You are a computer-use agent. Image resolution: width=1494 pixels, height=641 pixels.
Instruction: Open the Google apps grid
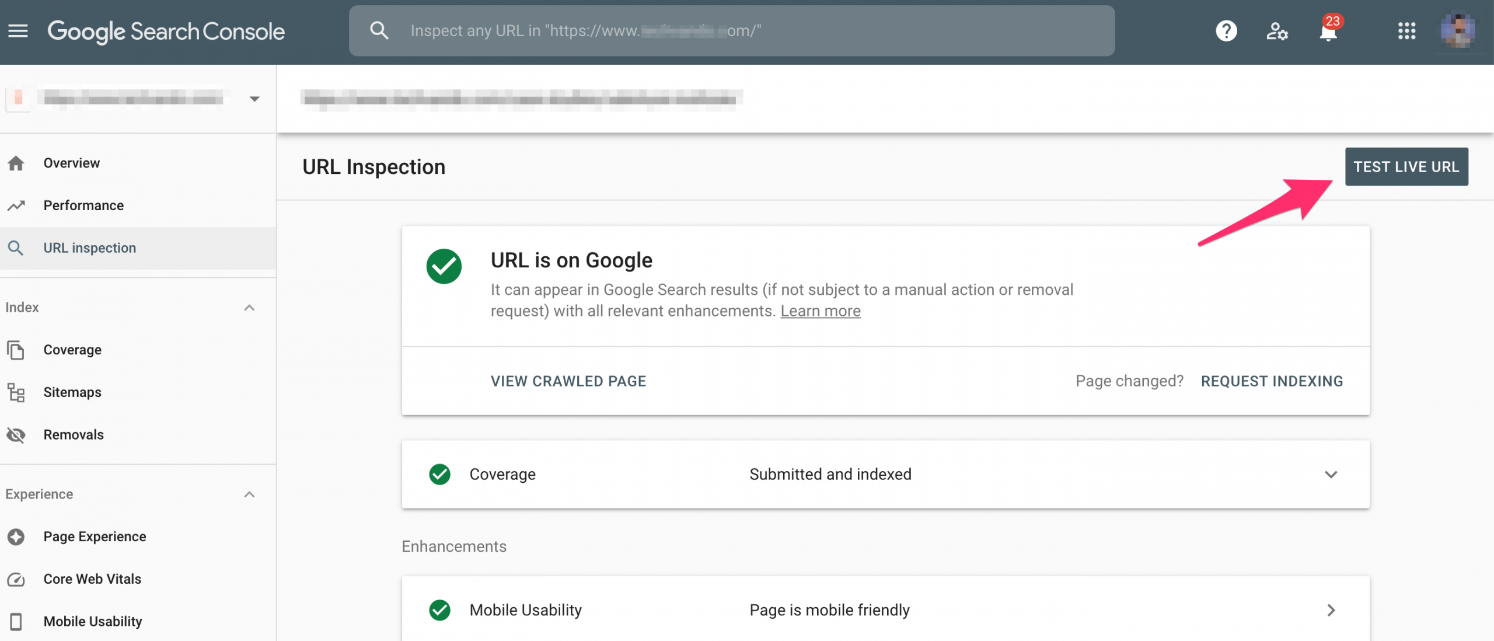1407,31
